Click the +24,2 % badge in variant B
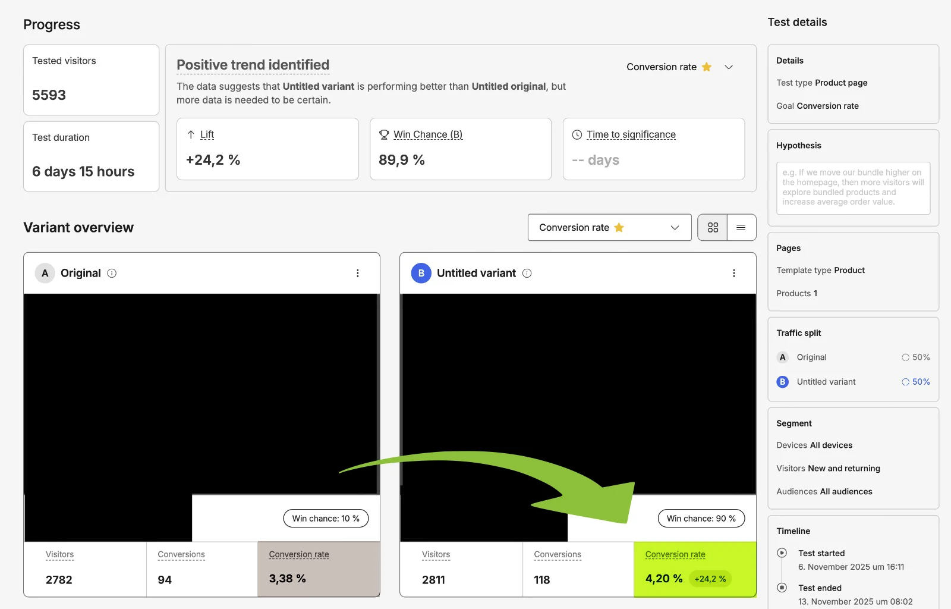Screen dimensions: 951x609 click(710, 579)
